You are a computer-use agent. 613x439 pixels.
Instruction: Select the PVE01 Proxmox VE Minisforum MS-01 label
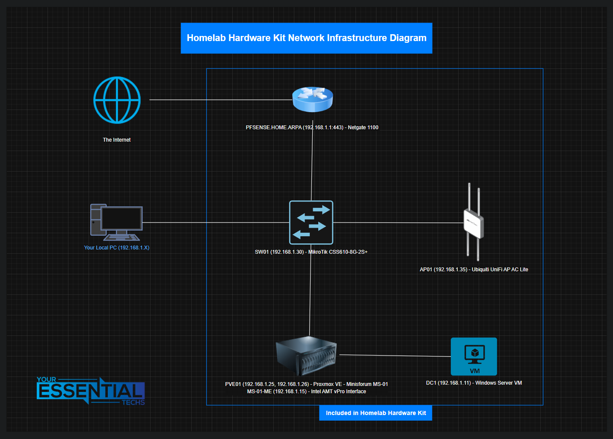[306, 384]
